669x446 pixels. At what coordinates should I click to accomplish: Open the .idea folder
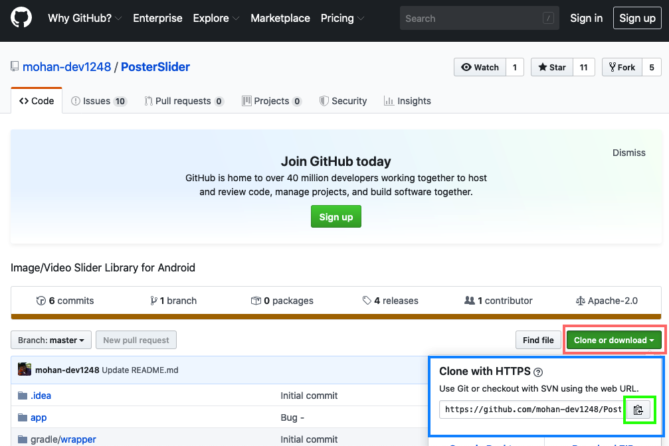coord(41,396)
